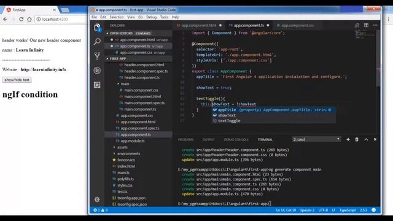
Task: Open the Debug view in activity bar
Action: click(x=97, y=71)
